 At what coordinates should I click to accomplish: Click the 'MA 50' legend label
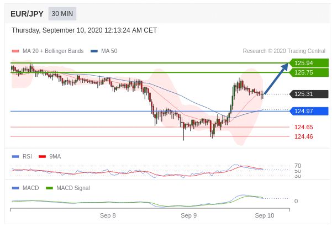point(109,51)
